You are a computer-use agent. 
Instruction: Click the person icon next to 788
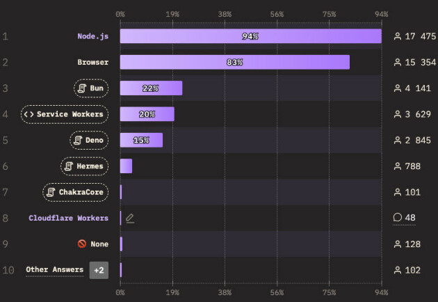pos(398,166)
